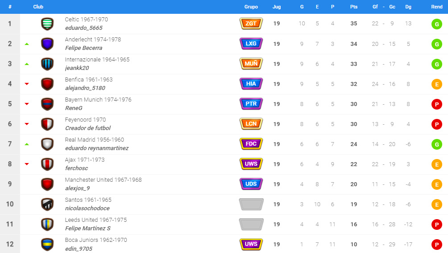
Task: Open Bayern Munich 1974-1976 team link
Action: pos(98,99)
